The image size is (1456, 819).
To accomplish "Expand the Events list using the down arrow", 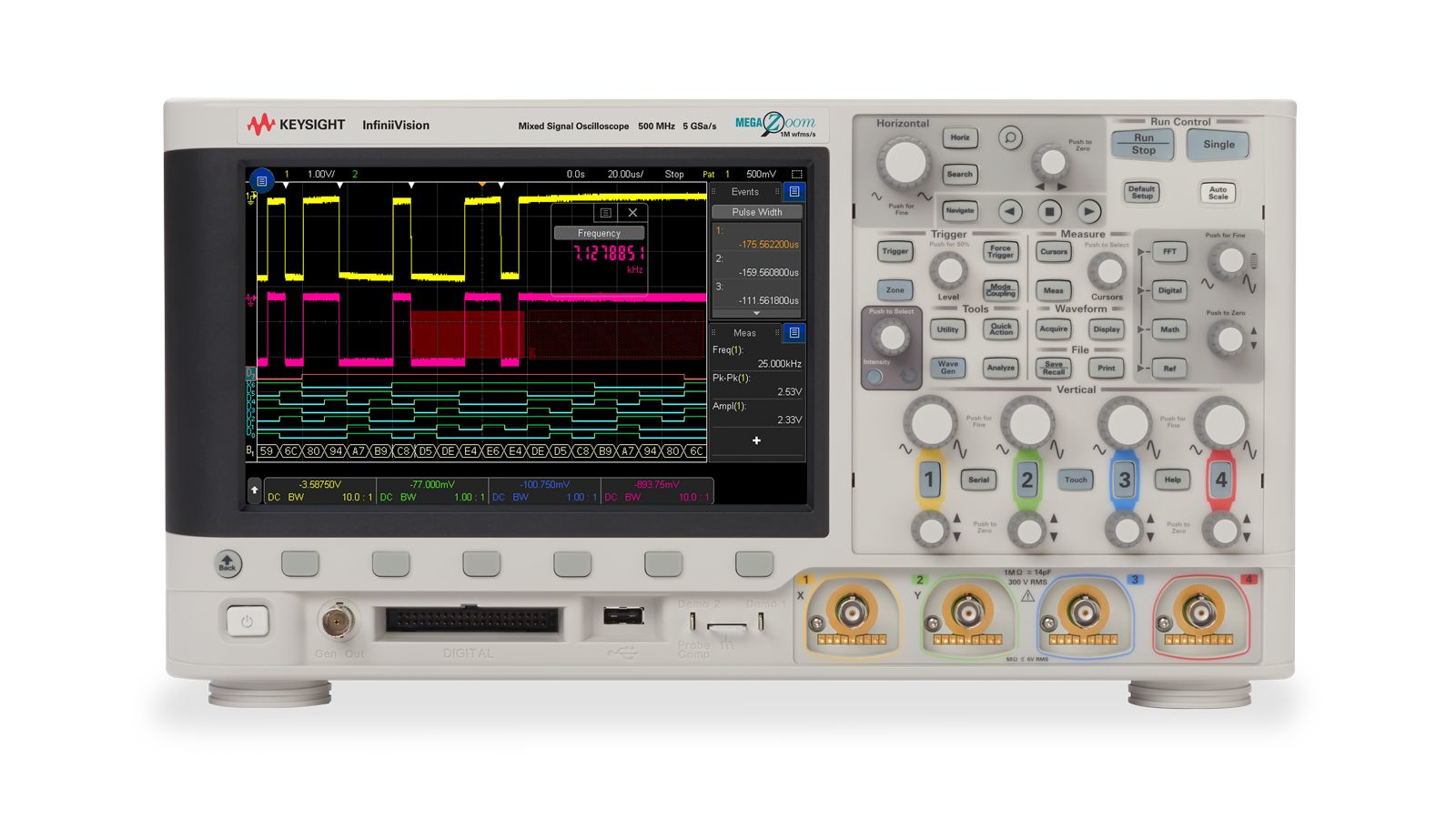I will pos(756,314).
